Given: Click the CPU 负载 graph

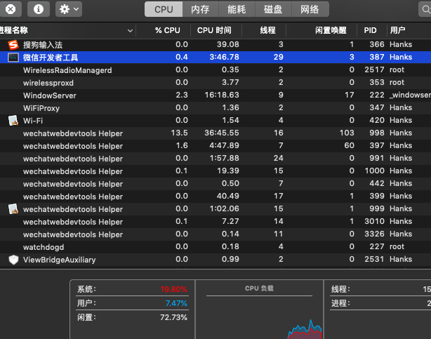Looking at the screenshot, I should coord(259,312).
